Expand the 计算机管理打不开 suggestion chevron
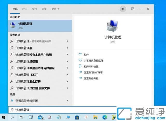The height and width of the screenshot is (121, 166). tap(67, 75)
